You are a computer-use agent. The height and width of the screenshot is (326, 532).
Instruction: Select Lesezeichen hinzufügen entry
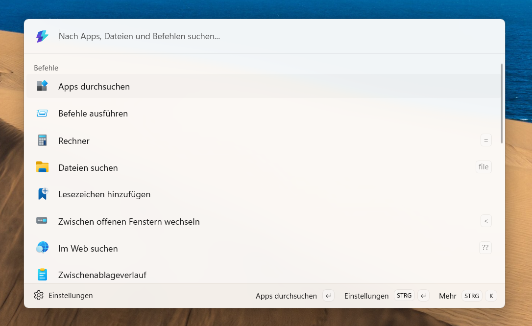click(264, 194)
